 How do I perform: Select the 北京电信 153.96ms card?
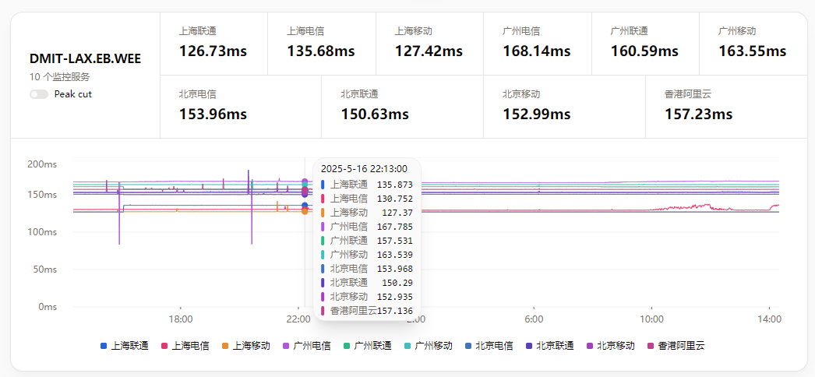pyautogui.click(x=240, y=107)
